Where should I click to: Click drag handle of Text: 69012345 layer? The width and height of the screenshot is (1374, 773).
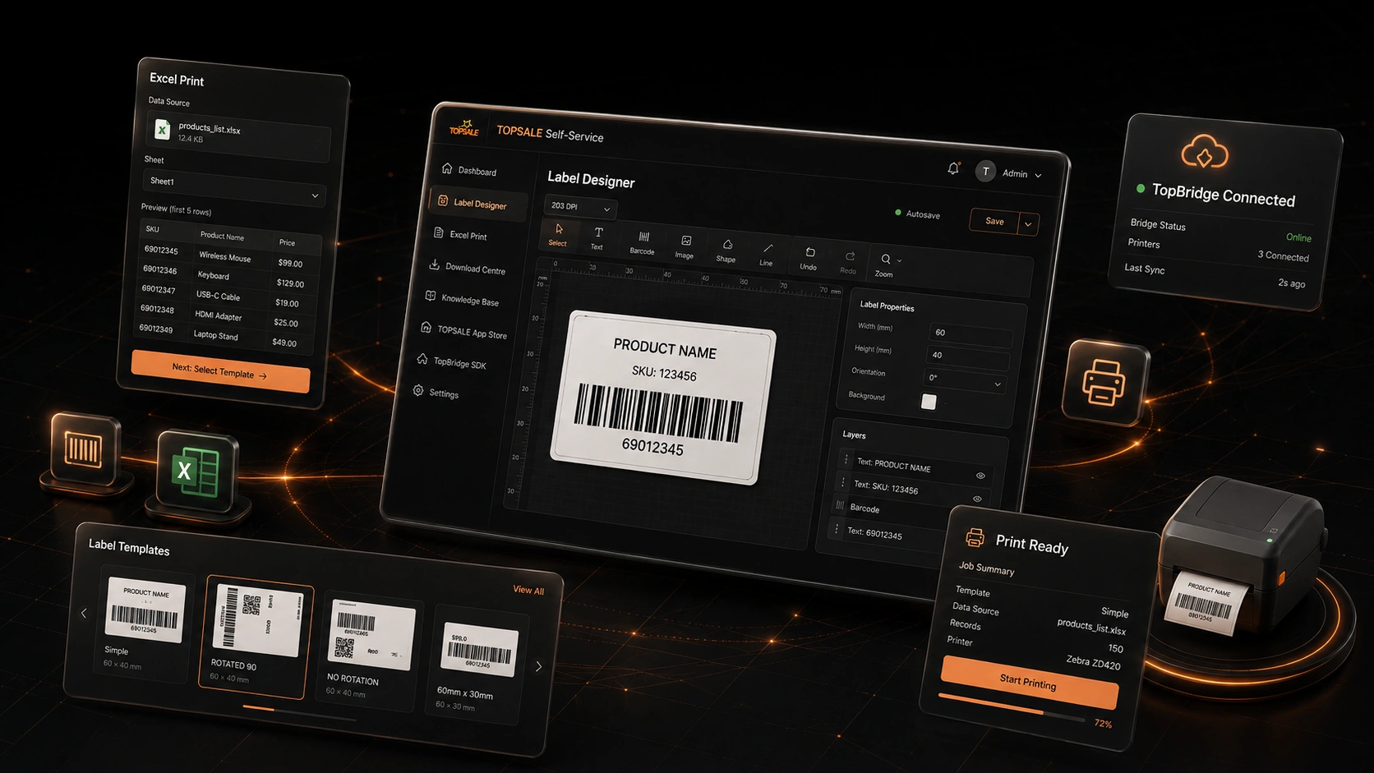[837, 529]
